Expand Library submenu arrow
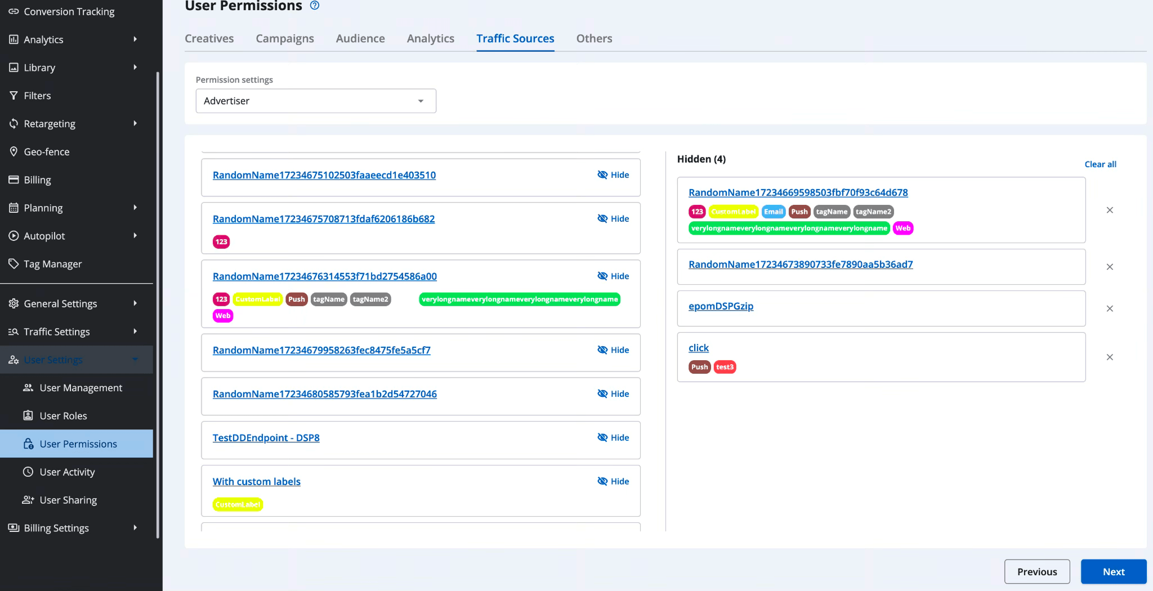1153x591 pixels. pyautogui.click(x=135, y=68)
